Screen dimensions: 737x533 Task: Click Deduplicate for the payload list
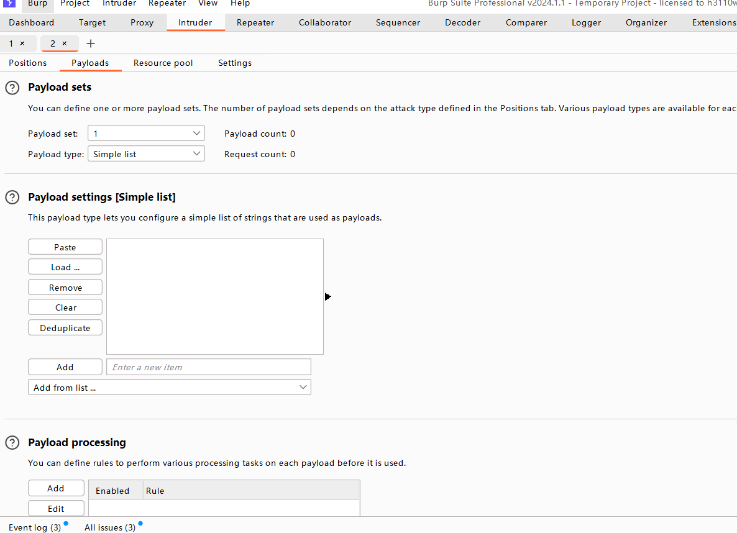[x=65, y=328]
